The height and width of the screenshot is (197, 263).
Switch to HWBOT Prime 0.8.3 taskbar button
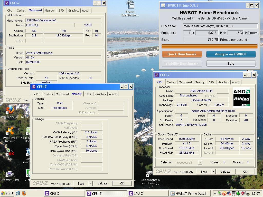(190, 193)
